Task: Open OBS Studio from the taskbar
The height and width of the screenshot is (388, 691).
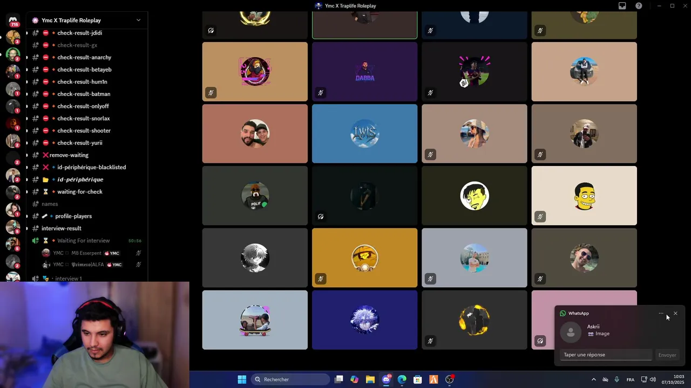Action: click(450, 379)
